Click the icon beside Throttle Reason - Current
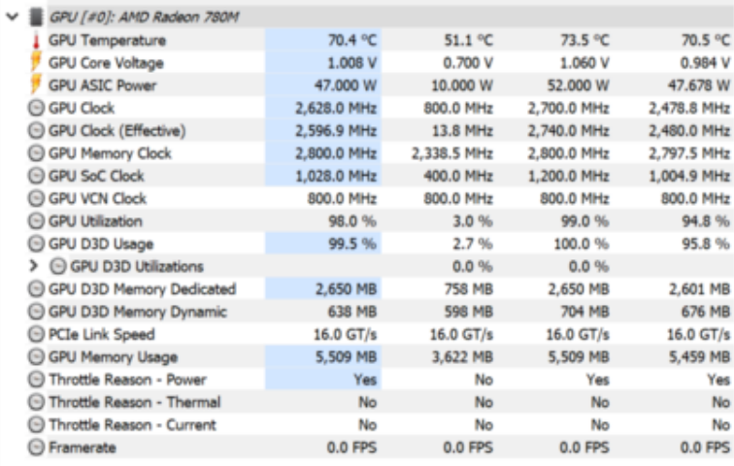The width and height of the screenshot is (734, 466). click(x=36, y=424)
